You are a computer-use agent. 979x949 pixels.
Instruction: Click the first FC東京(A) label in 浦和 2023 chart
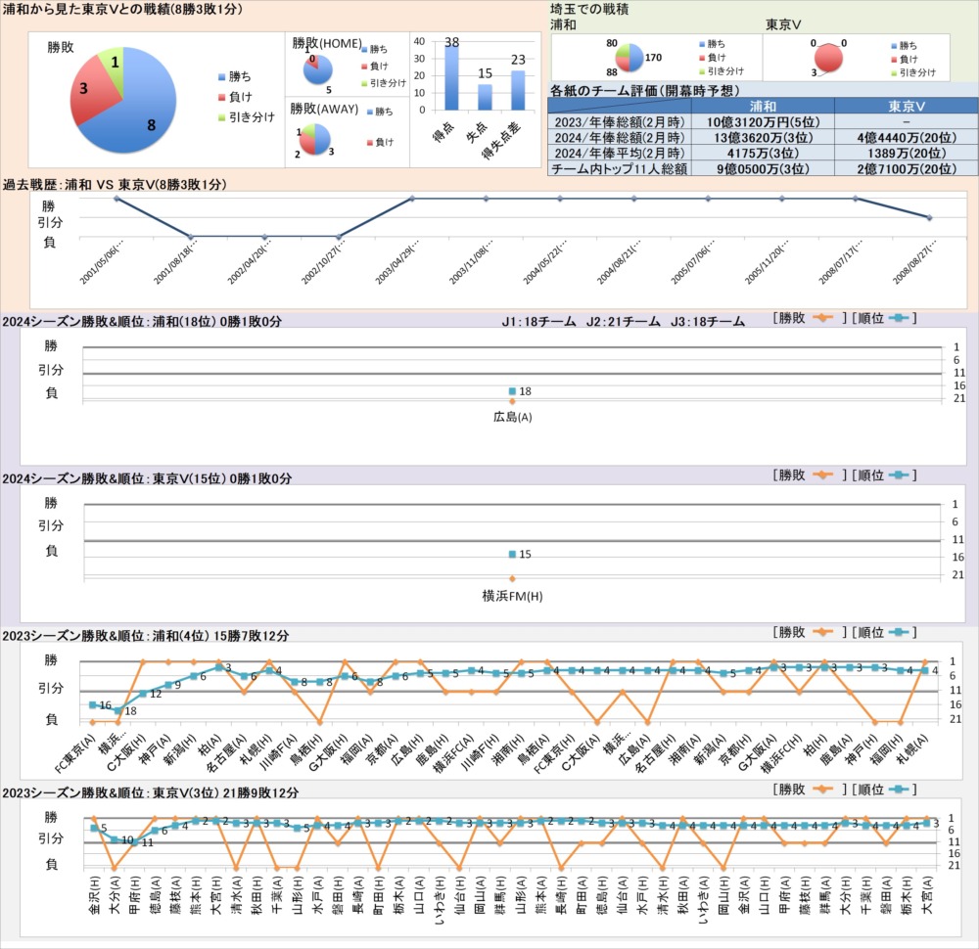point(76,753)
